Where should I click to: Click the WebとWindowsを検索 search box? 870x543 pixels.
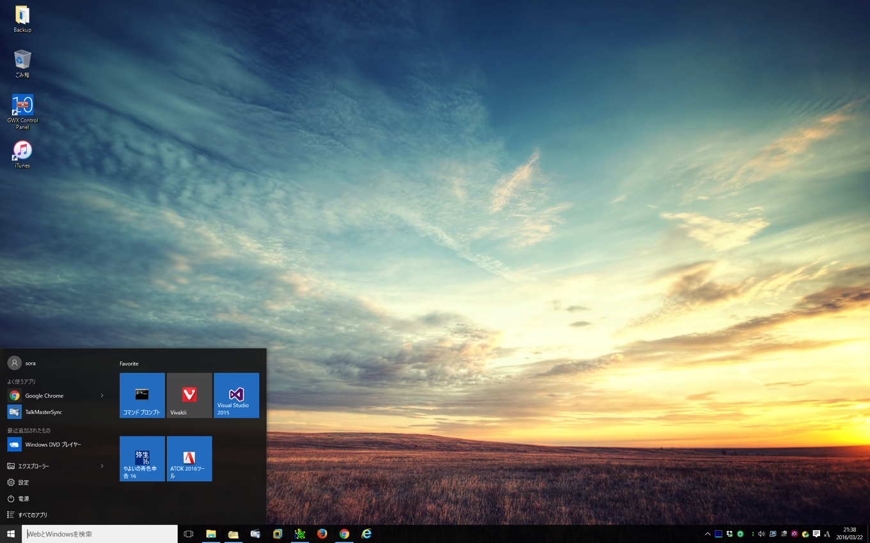coord(100,534)
